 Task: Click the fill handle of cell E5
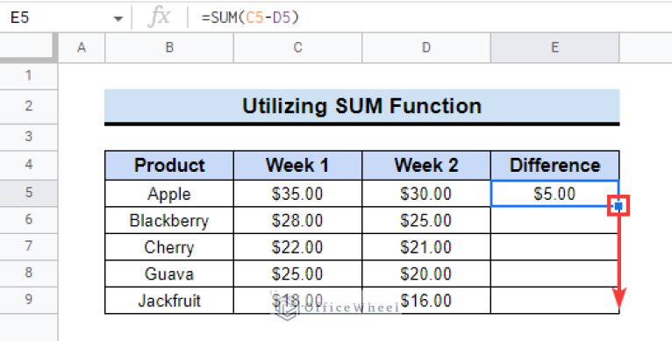click(x=618, y=206)
